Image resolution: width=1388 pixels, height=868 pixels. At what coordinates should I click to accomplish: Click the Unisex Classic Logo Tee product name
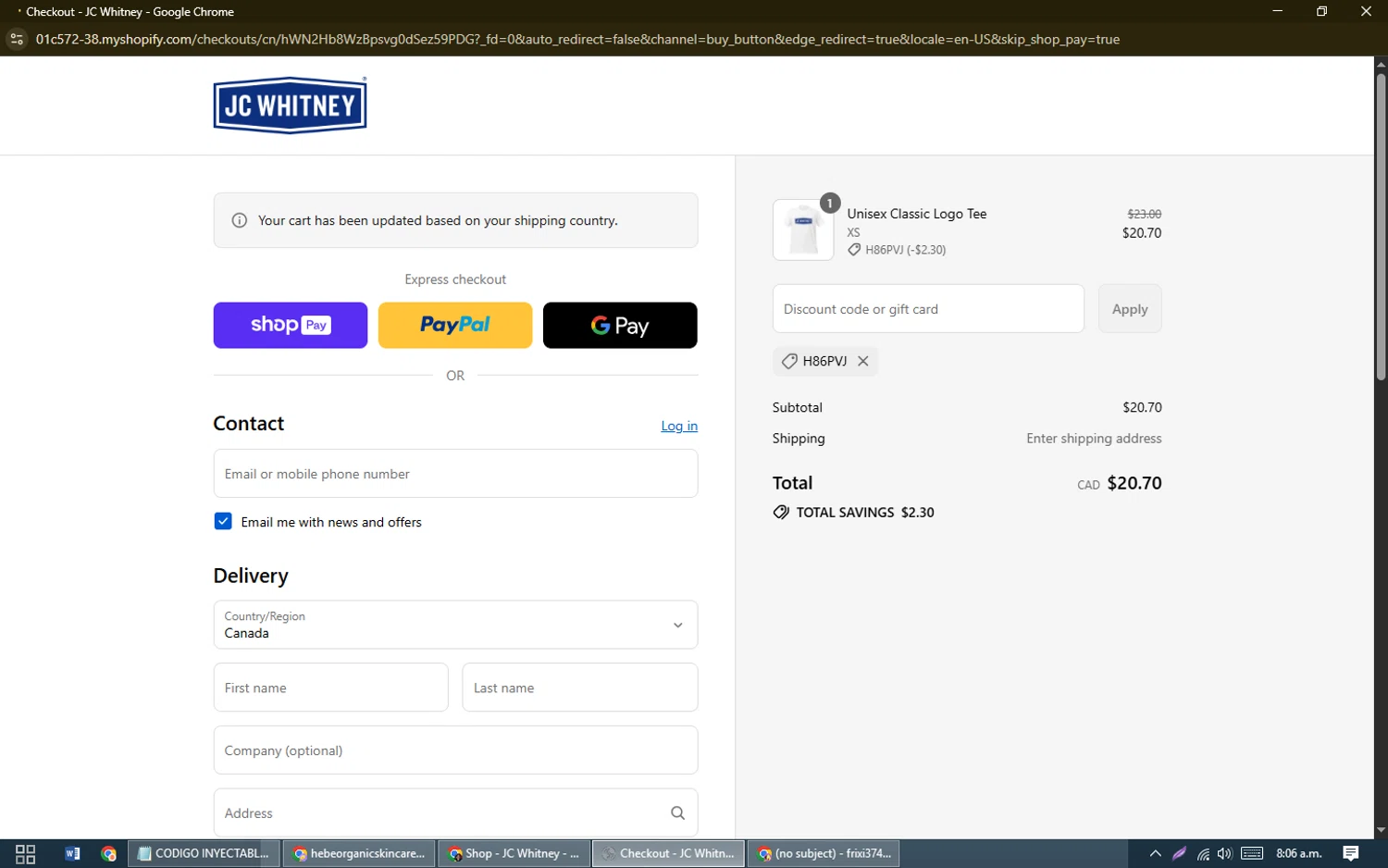[x=917, y=214]
